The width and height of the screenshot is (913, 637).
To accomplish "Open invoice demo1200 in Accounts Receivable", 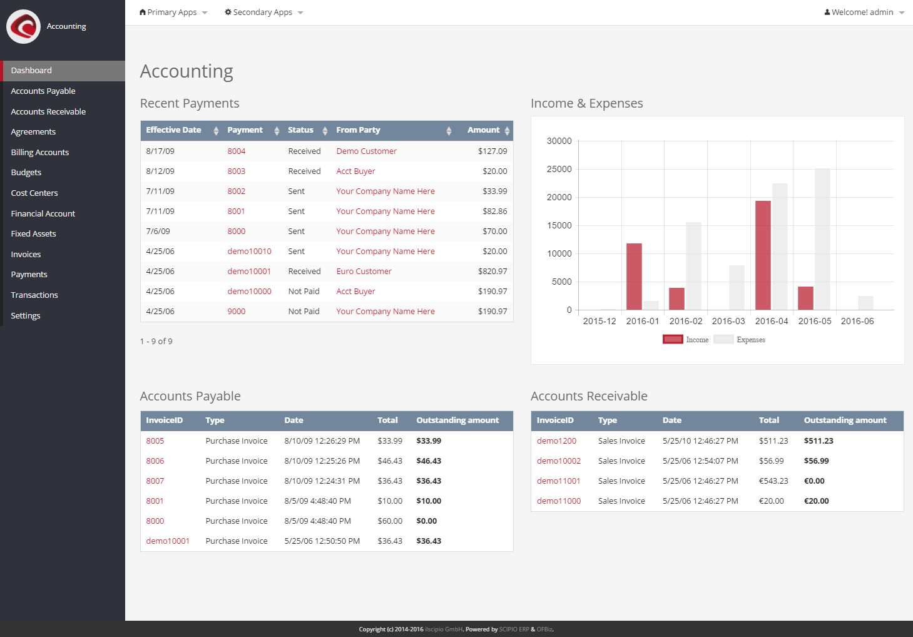I will [556, 441].
